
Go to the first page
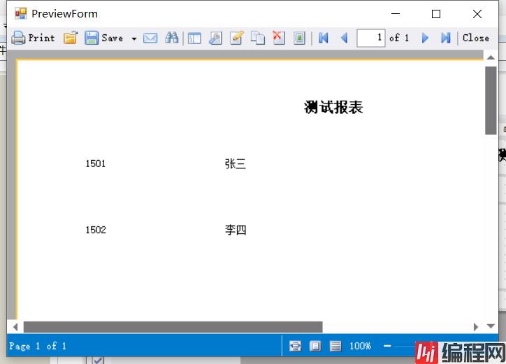[323, 38]
